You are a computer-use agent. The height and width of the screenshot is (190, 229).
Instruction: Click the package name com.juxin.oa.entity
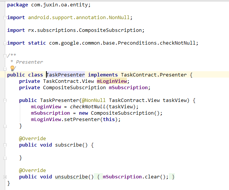[59, 5]
